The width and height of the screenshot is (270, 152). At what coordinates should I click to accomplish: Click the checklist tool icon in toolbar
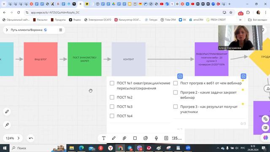pos(146,138)
